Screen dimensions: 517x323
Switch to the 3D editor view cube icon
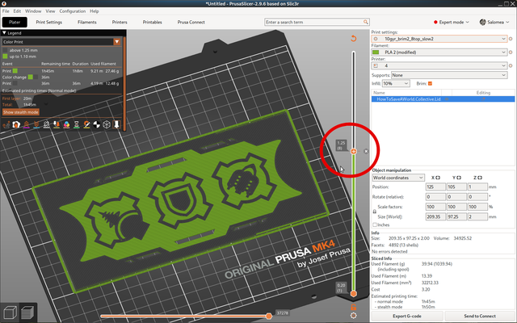coord(10,313)
